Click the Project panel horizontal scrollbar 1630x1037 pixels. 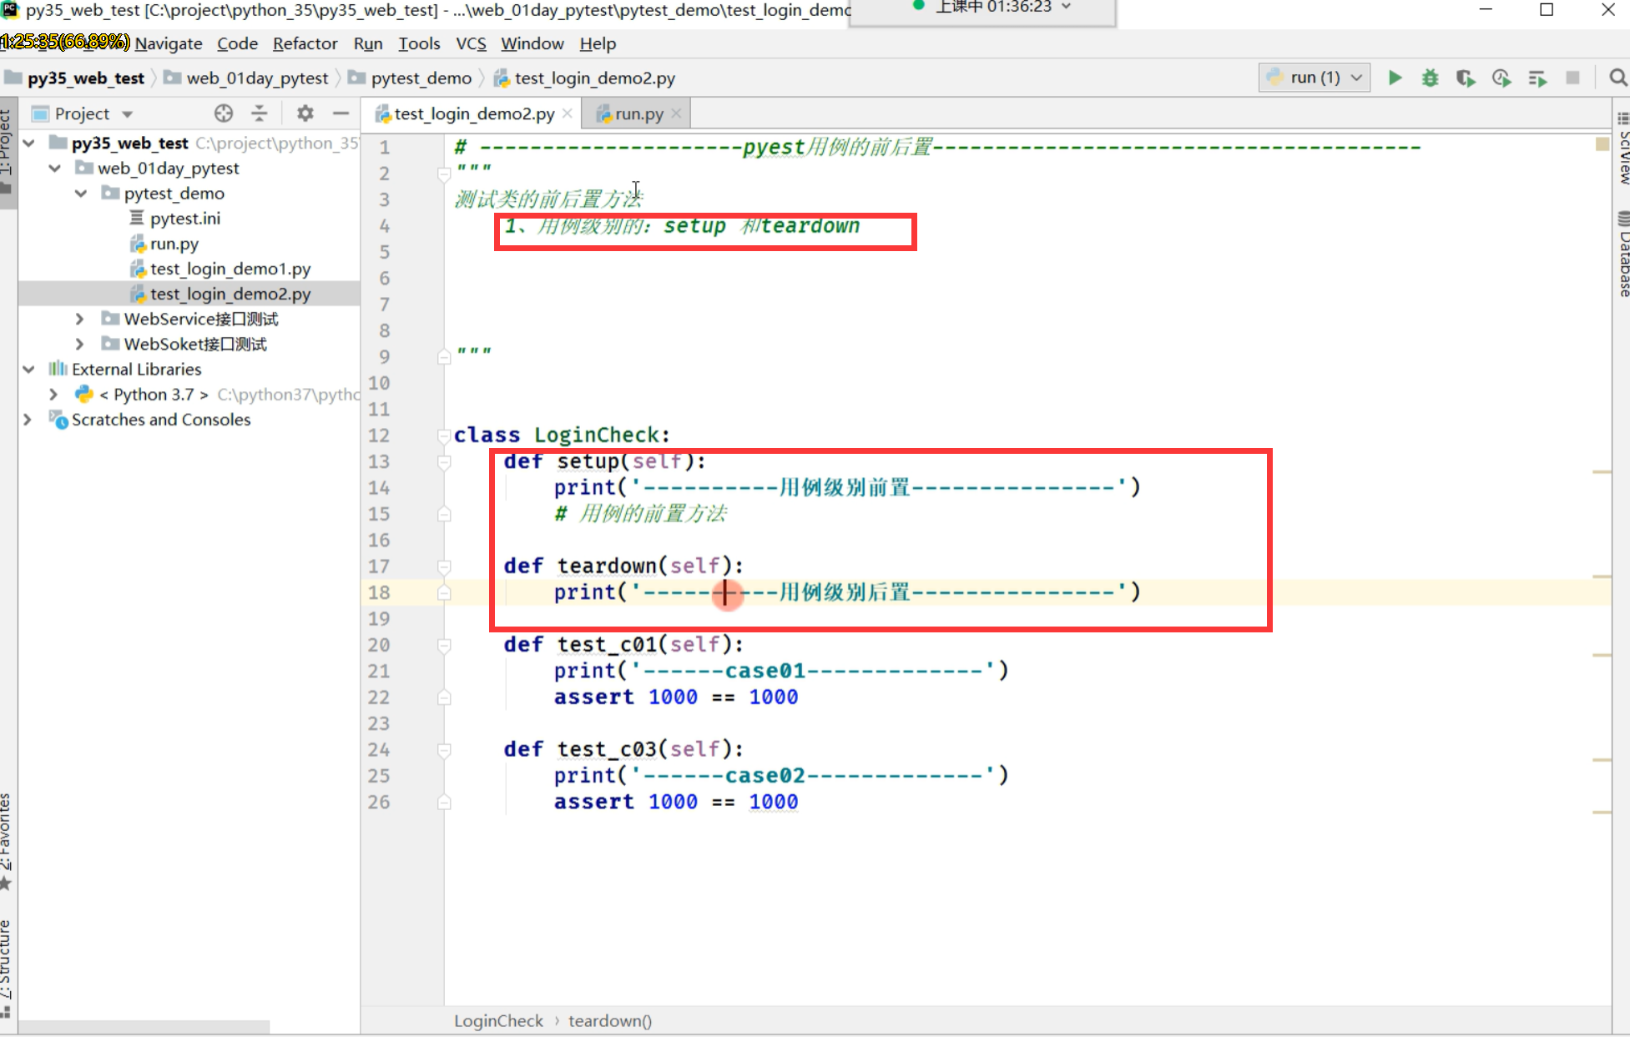144,1026
